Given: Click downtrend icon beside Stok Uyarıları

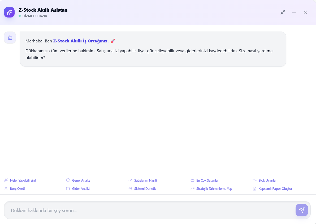Looking at the screenshot, I should (254, 180).
